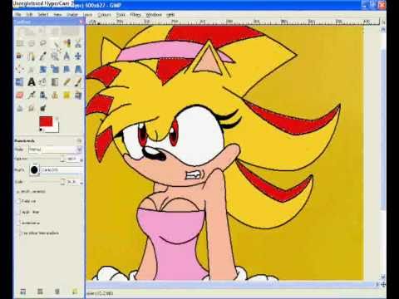399x299 pixels.
Task: Swap foreground and background colors arrow
Action: tap(57, 119)
